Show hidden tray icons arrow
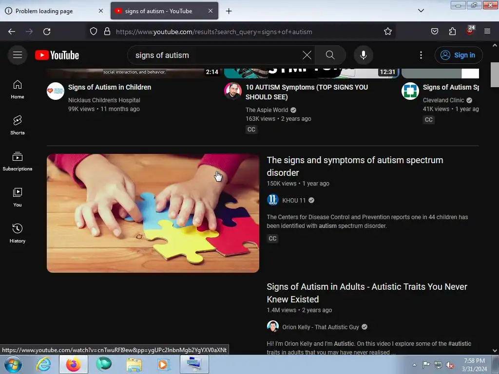 pos(414,365)
